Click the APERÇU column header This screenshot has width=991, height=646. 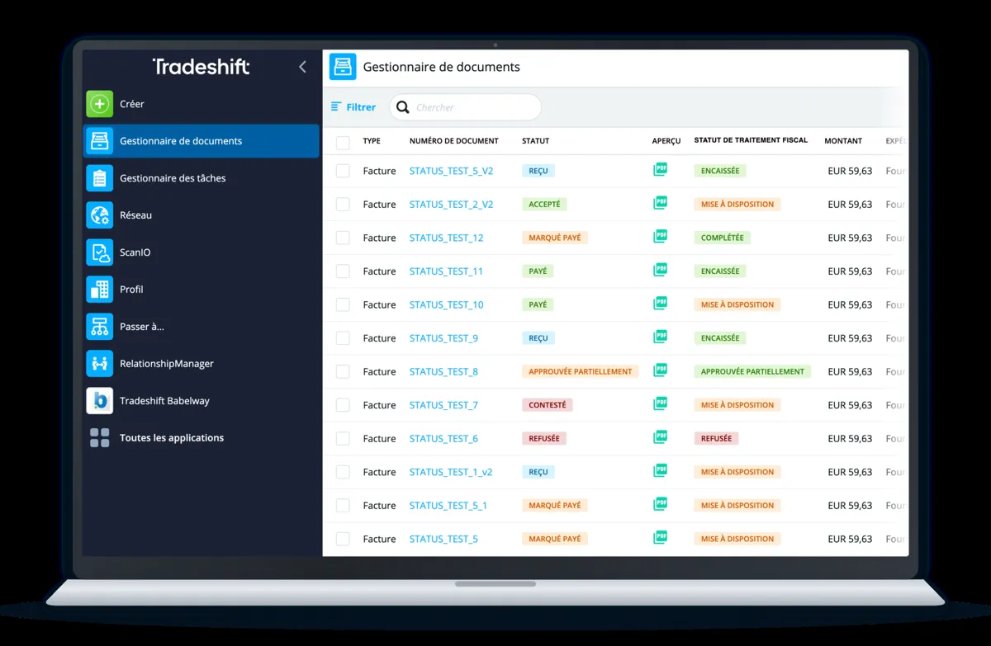click(666, 141)
